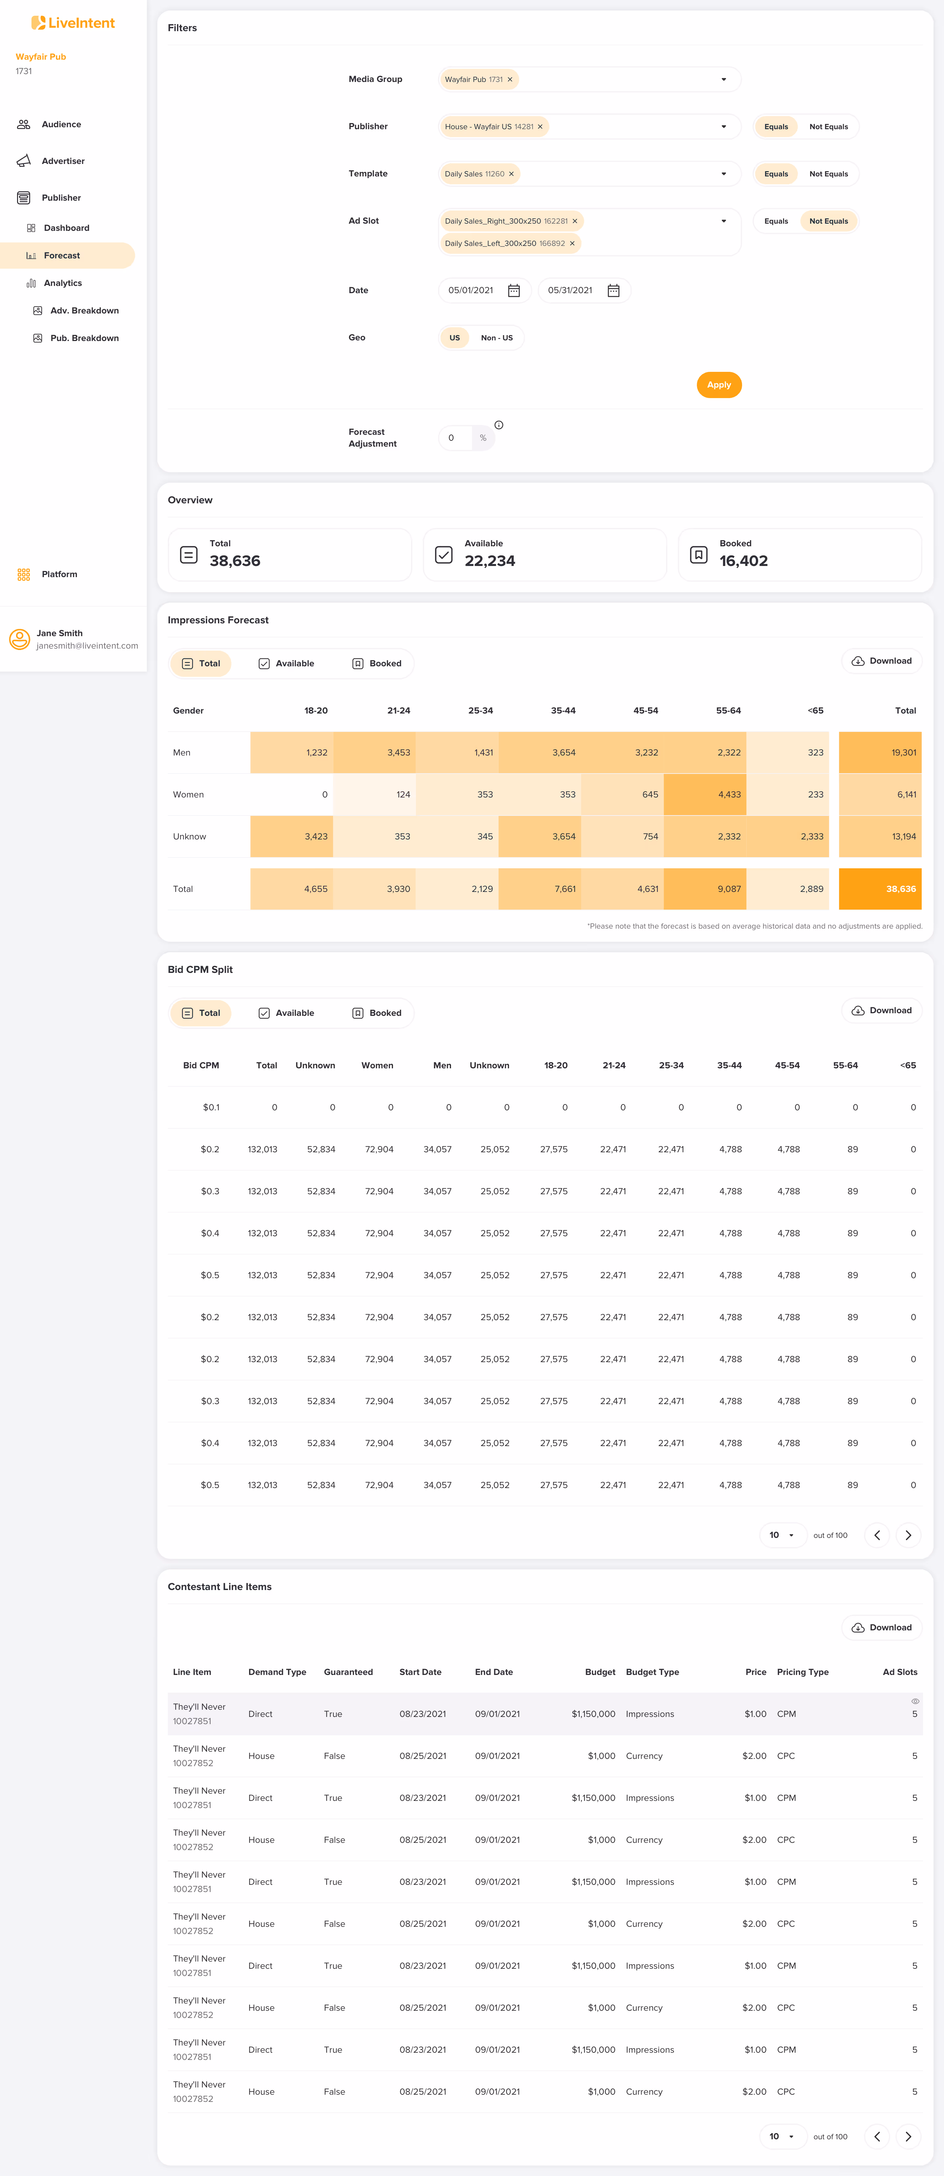This screenshot has height=2176, width=944.
Task: Select Available tab in Bid CPM Split
Action: tap(286, 1014)
